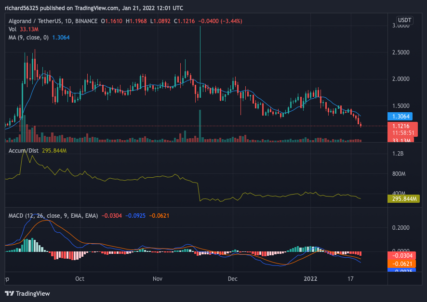This screenshot has height=302, width=427.
Task: Click the Oct label on time axis
Action: point(80,278)
